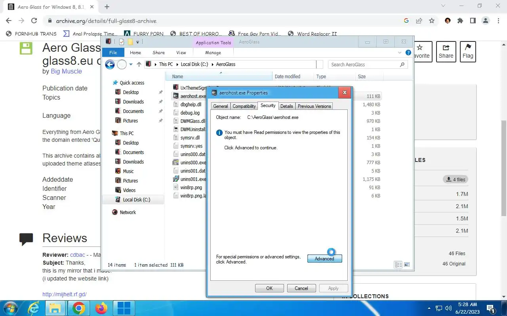The height and width of the screenshot is (316, 507).
Task: Select win8rp.png file
Action: click(x=191, y=187)
